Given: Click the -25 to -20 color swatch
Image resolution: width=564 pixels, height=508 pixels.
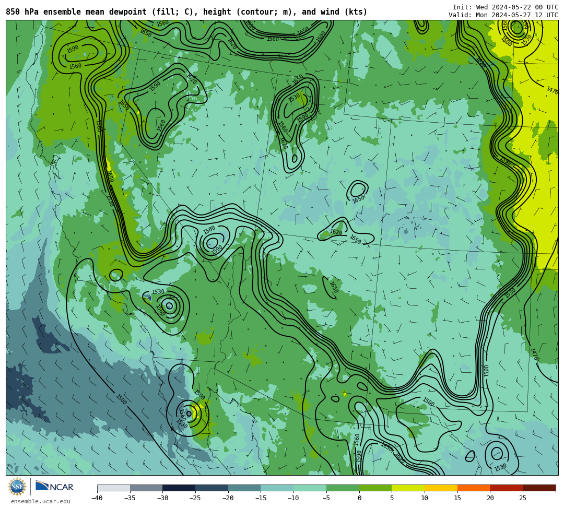Looking at the screenshot, I should point(212,488).
